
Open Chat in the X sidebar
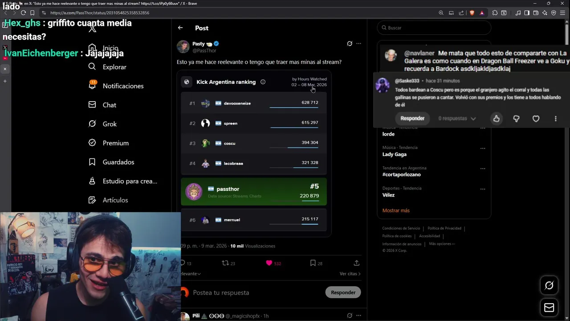tap(102, 105)
